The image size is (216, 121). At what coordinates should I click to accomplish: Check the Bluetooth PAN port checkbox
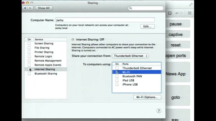(117, 76)
